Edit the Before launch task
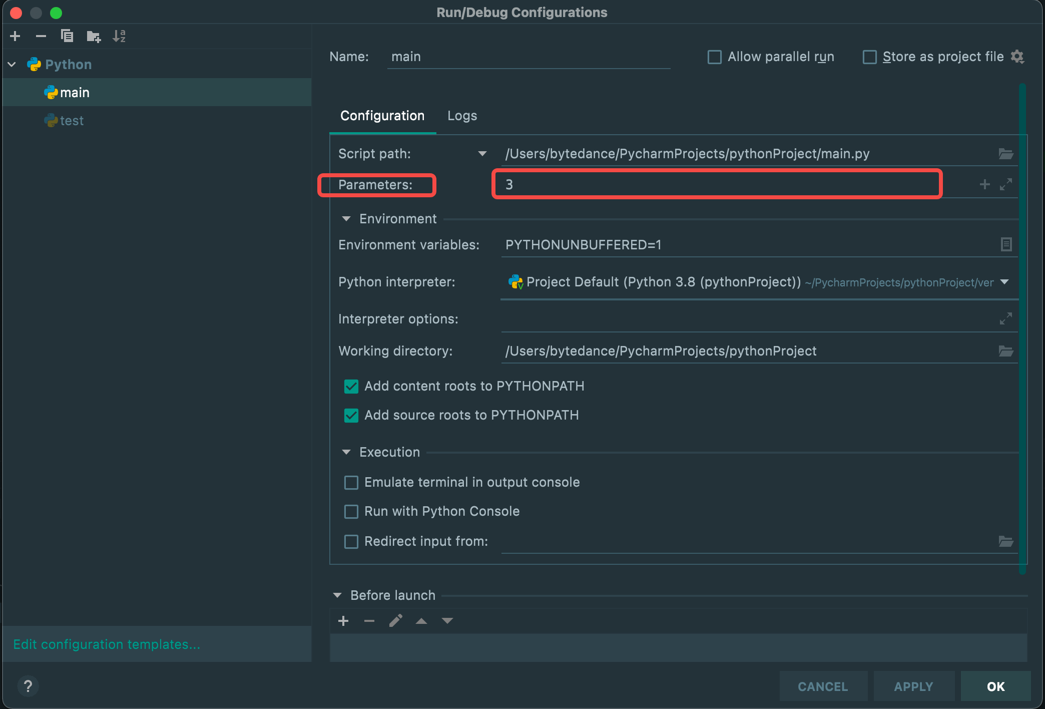1045x709 pixels. pyautogui.click(x=395, y=621)
